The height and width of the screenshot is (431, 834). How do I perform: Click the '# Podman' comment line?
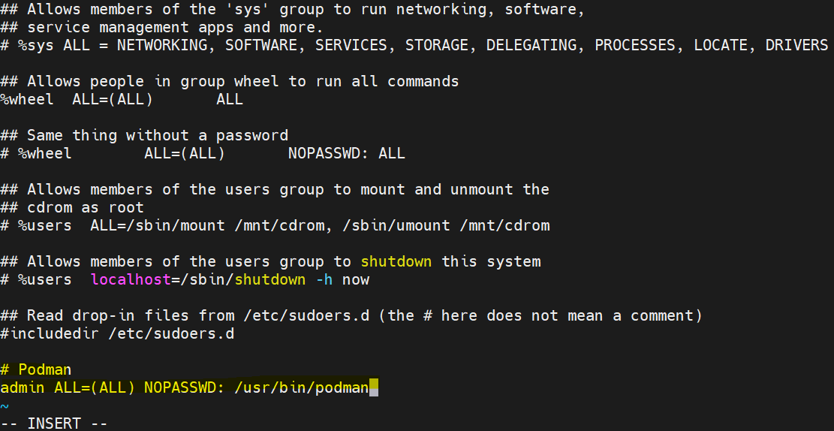[36, 369]
